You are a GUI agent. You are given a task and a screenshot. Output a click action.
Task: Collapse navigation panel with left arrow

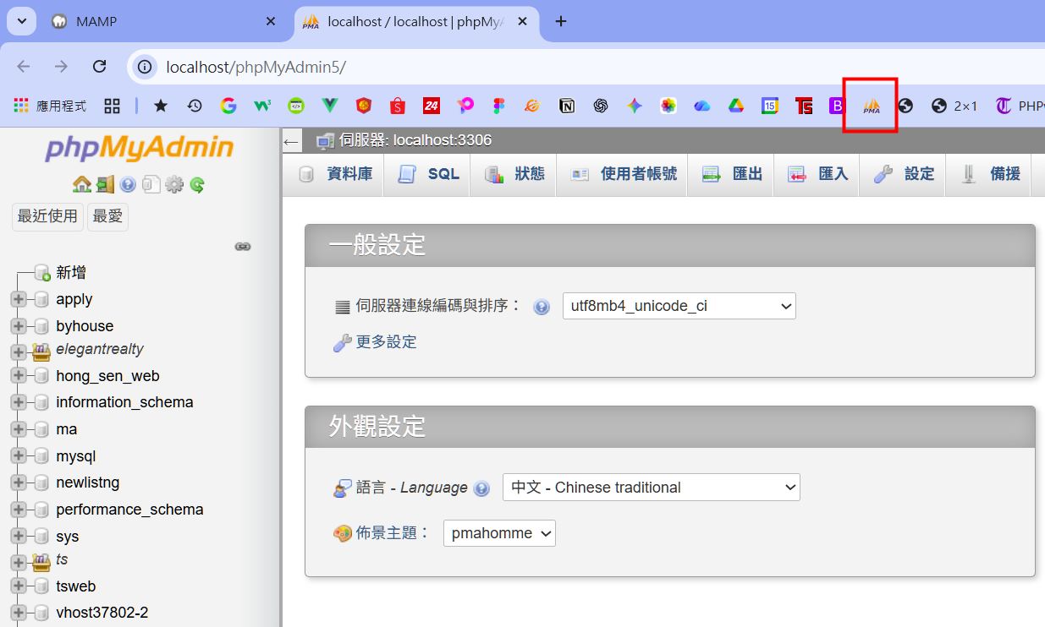[x=292, y=141]
